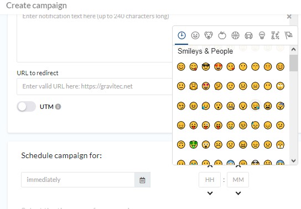301x209 pixels.
Task: Click the emoji panel scrollbar up arrow
Action: (x=293, y=49)
